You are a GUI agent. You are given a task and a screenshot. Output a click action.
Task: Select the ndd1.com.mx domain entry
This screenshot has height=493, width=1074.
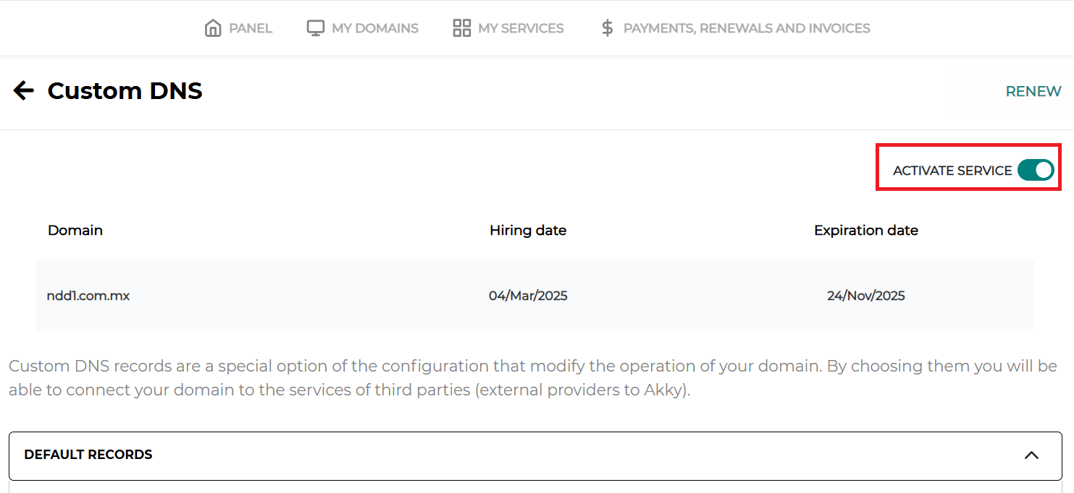coord(88,296)
